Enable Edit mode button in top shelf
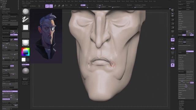 (47, 6)
